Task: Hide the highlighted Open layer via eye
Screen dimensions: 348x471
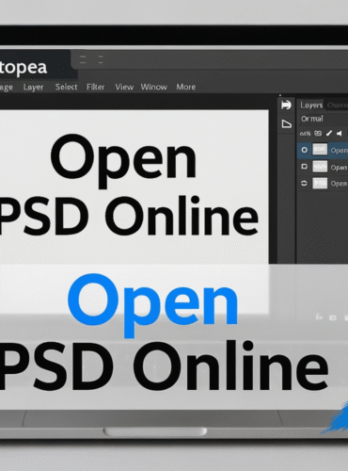Action: [x=304, y=150]
